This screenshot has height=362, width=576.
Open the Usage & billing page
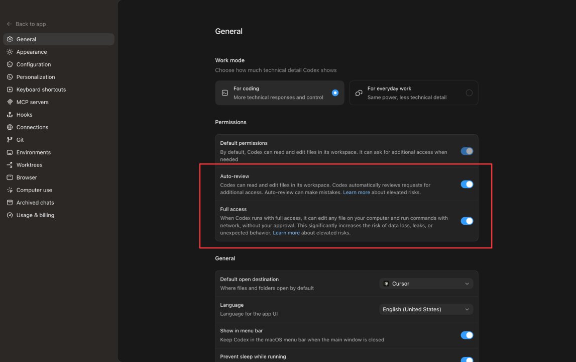[x=59, y=215]
